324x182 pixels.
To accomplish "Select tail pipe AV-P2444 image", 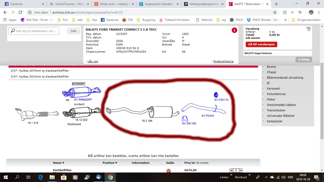I will (203, 109).
